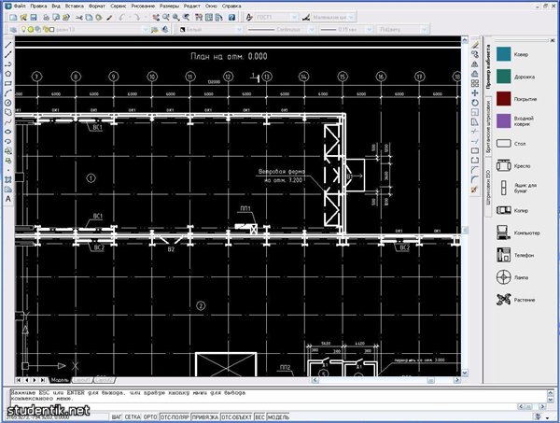Open the layer dropdown list
The height and width of the screenshot is (423, 560).
click(146, 30)
